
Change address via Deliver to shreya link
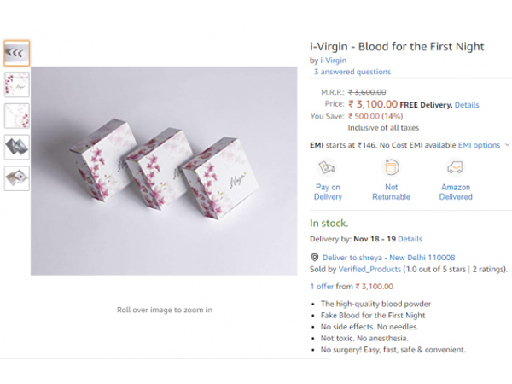(388, 257)
